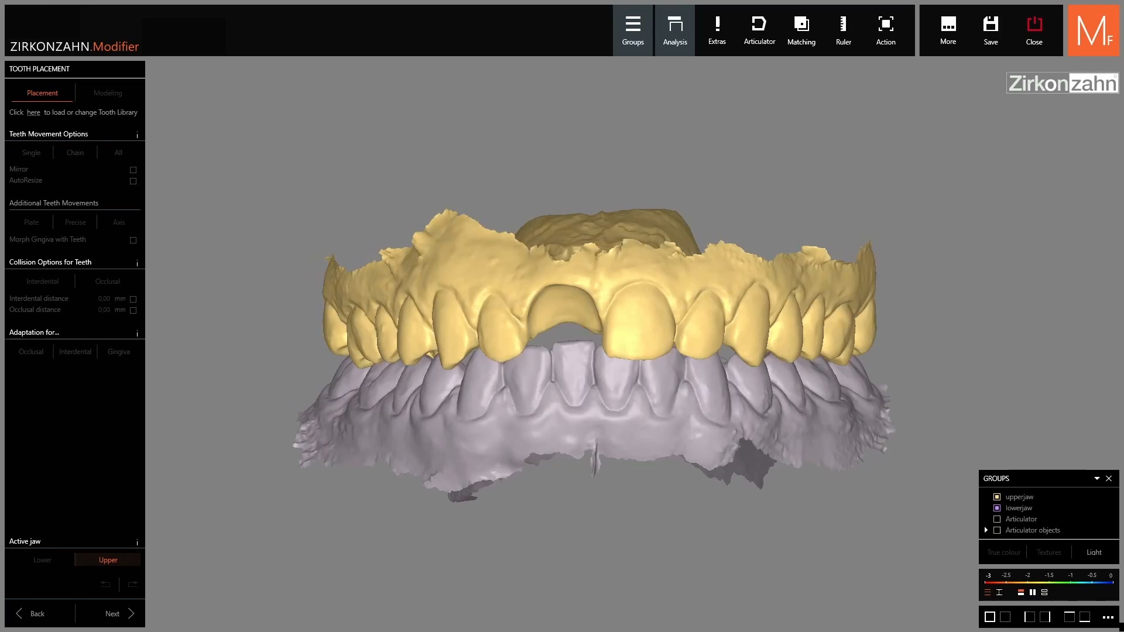Enable the Interdental distance checkbox
Screen dimensions: 1124x632
(x=133, y=299)
